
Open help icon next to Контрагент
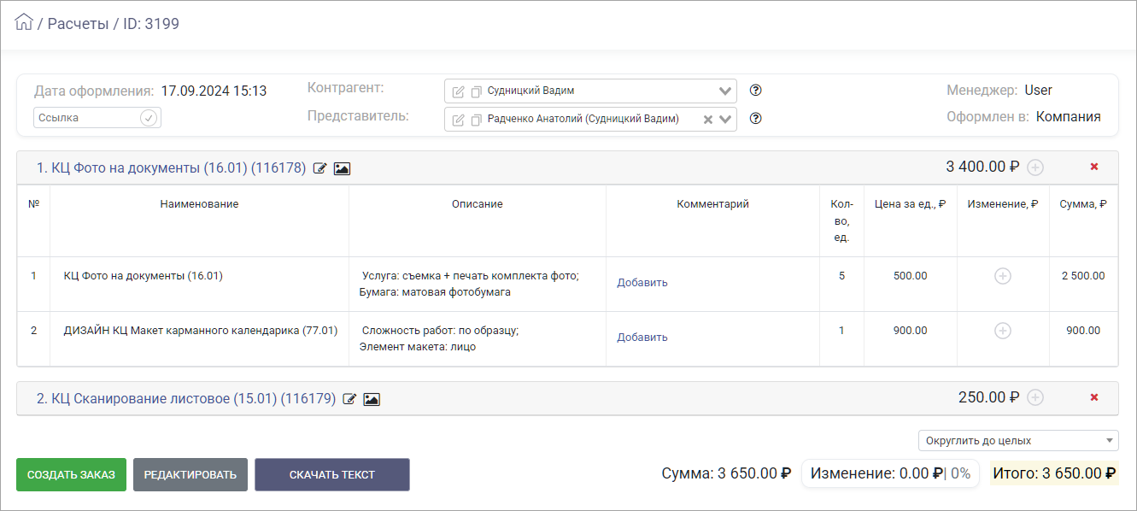coord(755,91)
